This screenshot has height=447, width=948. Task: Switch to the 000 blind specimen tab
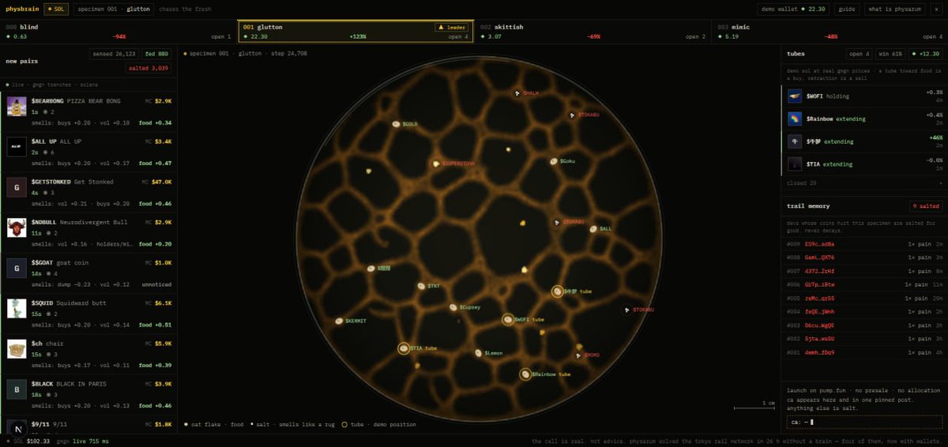118,32
